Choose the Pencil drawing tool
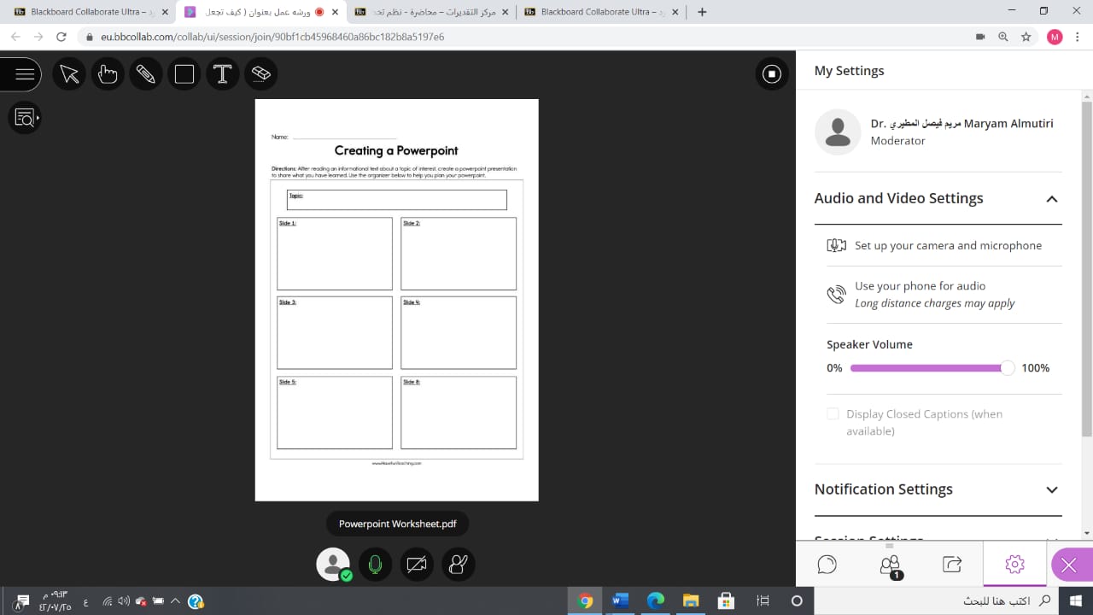This screenshot has height=615, width=1093. (146, 74)
